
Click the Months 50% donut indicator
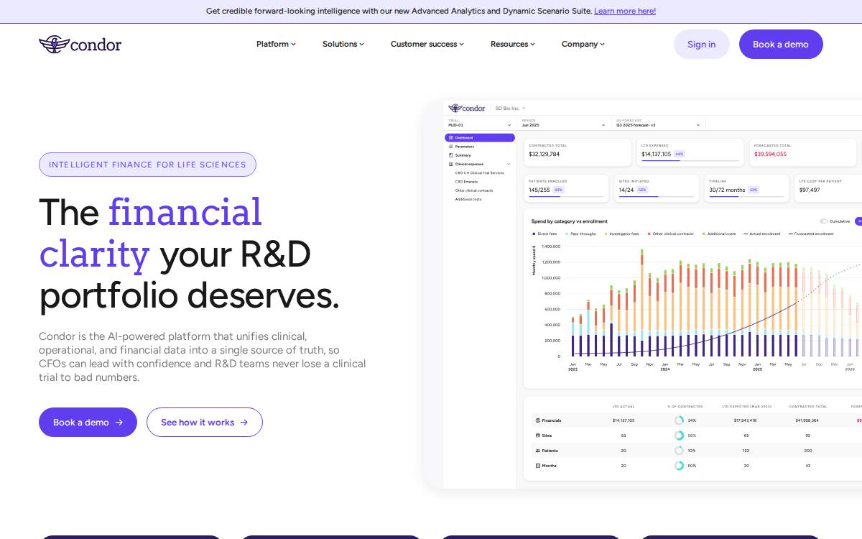click(679, 466)
